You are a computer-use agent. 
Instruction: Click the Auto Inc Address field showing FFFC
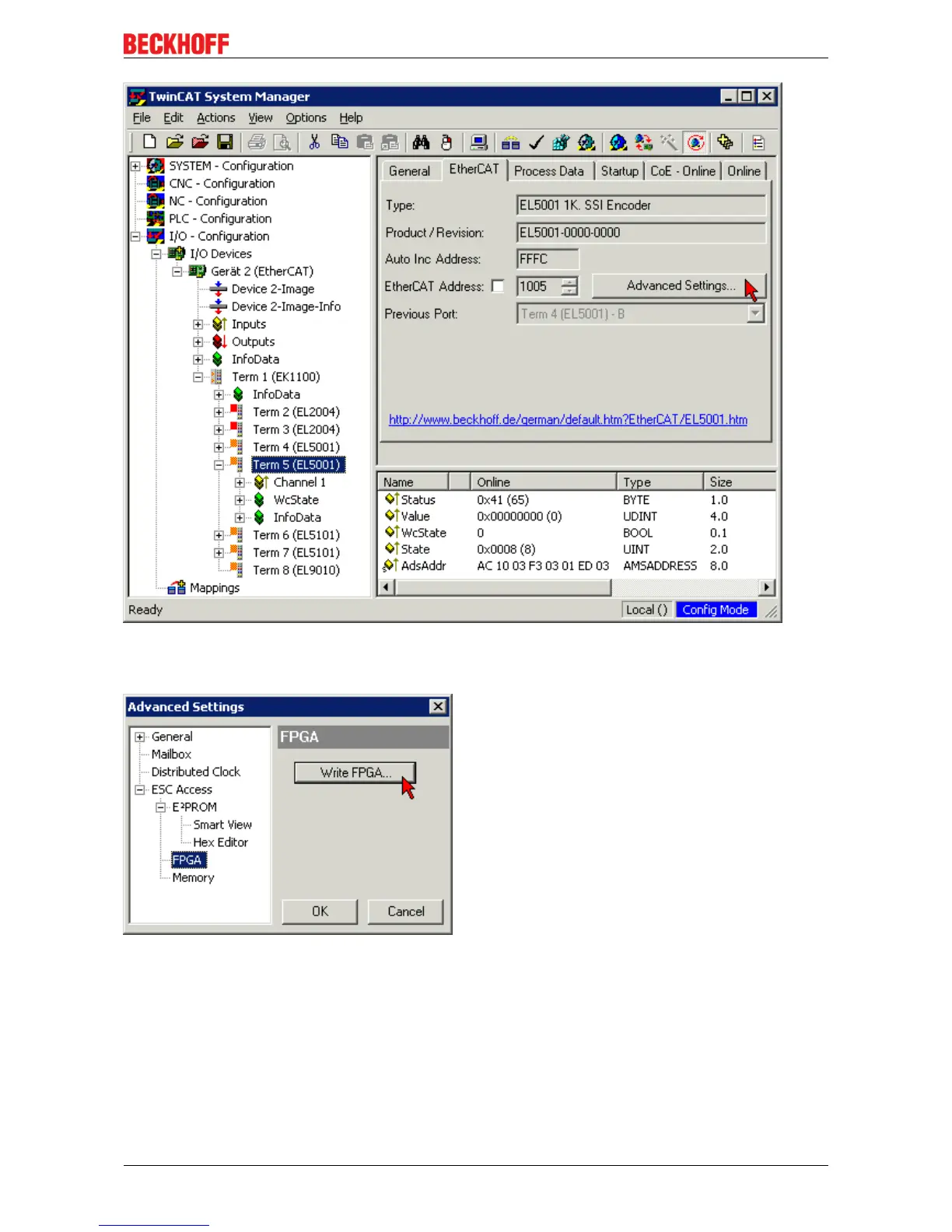pyautogui.click(x=548, y=259)
